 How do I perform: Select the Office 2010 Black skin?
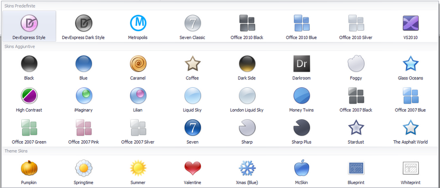pos(247,26)
